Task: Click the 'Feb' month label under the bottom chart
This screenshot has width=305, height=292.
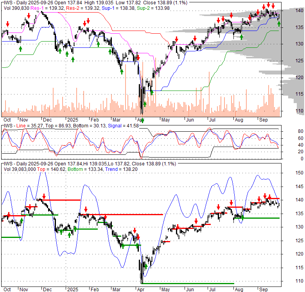Action: pyautogui.click(x=95, y=290)
